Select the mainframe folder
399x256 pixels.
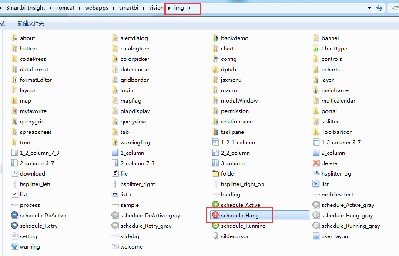[331, 90]
